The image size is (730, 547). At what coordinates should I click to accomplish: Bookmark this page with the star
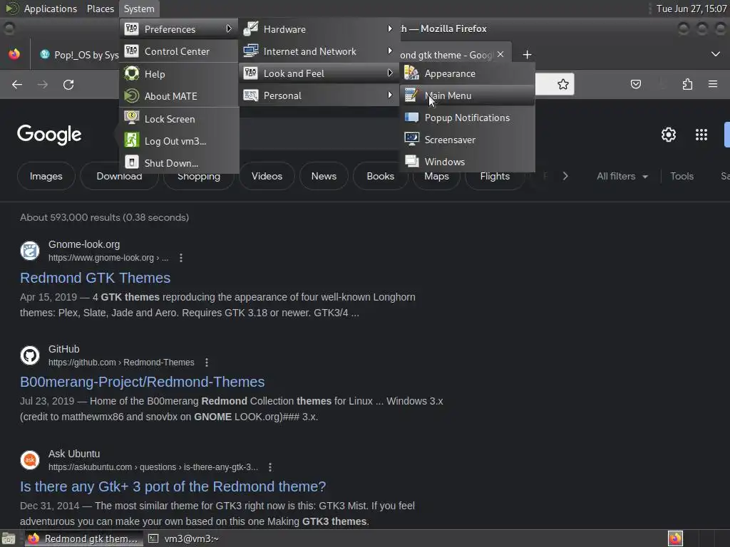click(563, 84)
